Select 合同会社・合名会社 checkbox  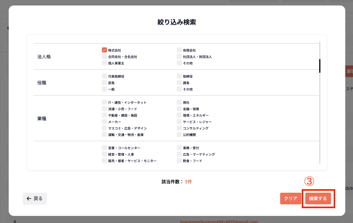tap(104, 57)
